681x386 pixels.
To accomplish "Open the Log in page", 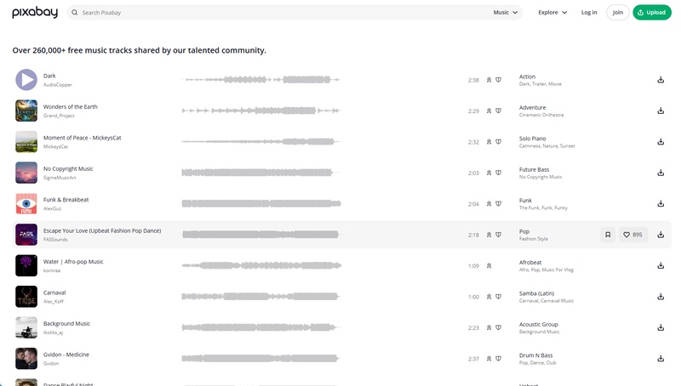I will click(589, 13).
